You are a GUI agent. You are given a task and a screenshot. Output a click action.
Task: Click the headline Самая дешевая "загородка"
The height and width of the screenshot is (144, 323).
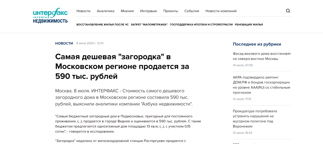(122, 67)
